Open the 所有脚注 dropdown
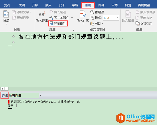157x125 pixels. 40,95
